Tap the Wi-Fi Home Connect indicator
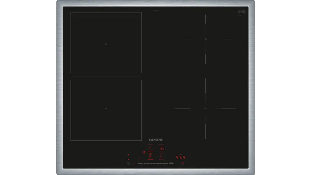The width and height of the screenshot is (311, 175). click(128, 155)
